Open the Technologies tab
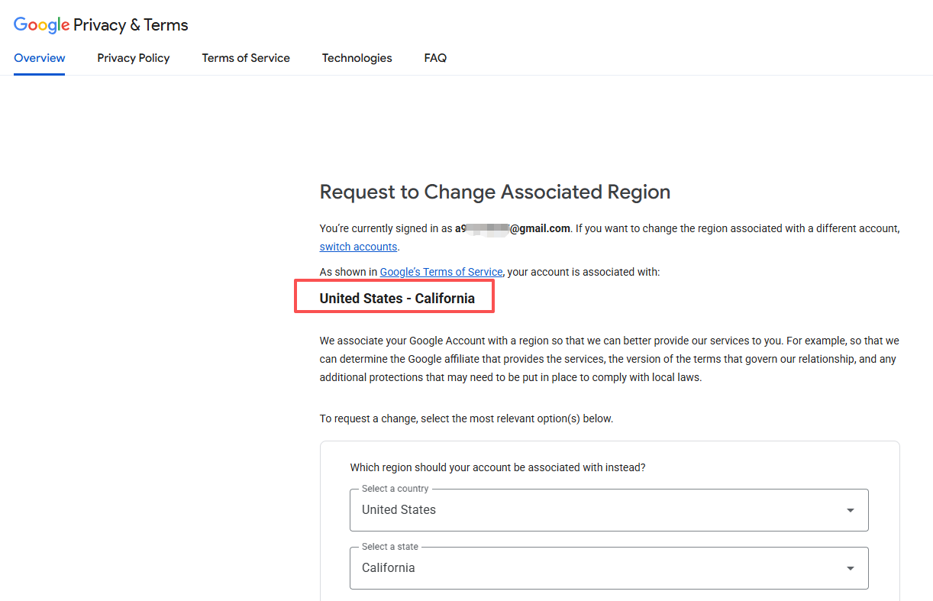933x601 pixels. [357, 58]
